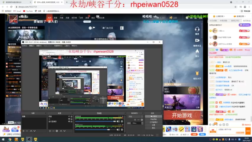Click 开始推流 start streaming button
252x142 pixels.
153,116
